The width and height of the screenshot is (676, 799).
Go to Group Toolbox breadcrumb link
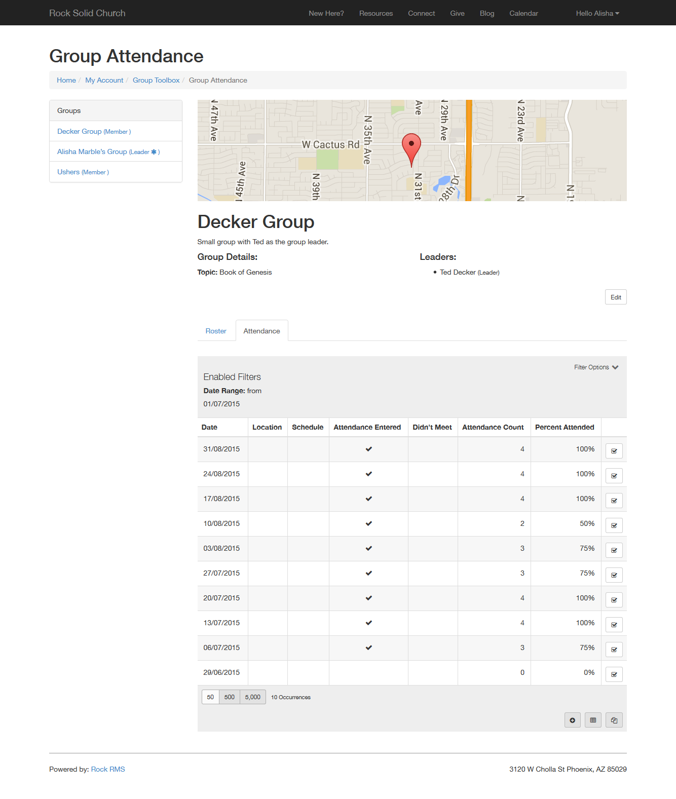coord(156,80)
